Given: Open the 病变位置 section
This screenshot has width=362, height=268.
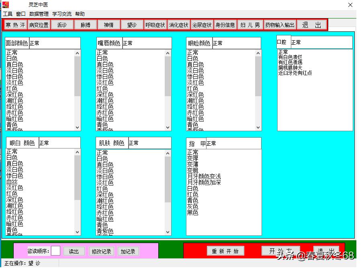Looking at the screenshot, I should [x=39, y=25].
